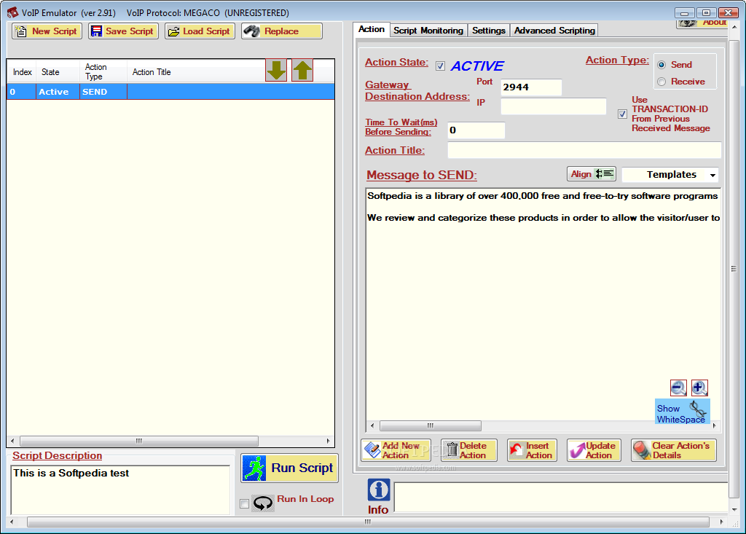Click the Replace binoculars button
Screen dimensions: 746x534
(x=282, y=31)
